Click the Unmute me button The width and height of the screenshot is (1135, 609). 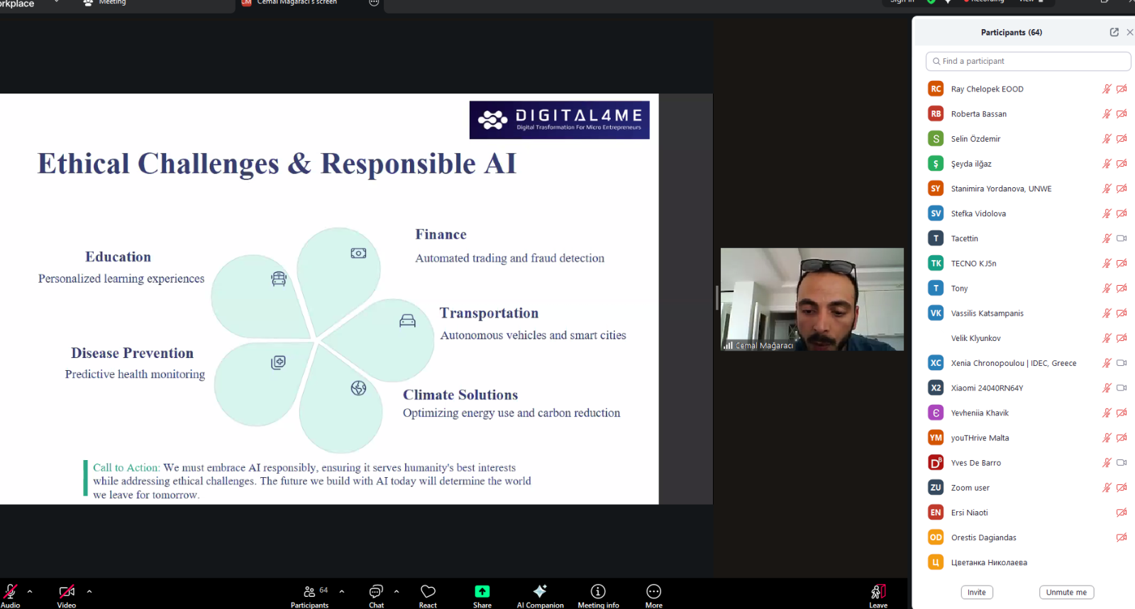pyautogui.click(x=1065, y=592)
